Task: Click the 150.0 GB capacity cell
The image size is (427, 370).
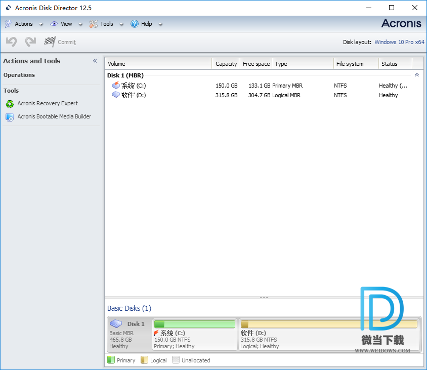Action: click(x=226, y=86)
